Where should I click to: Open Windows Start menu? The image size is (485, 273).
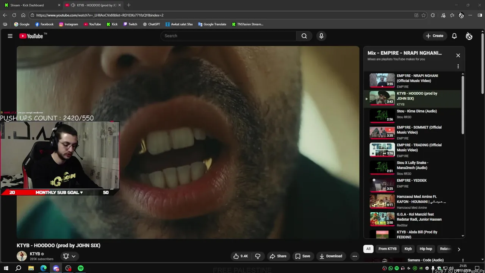[6, 268]
